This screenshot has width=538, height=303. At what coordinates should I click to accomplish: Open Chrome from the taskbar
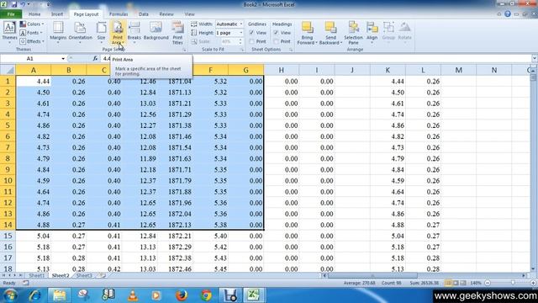pyautogui.click(x=206, y=295)
